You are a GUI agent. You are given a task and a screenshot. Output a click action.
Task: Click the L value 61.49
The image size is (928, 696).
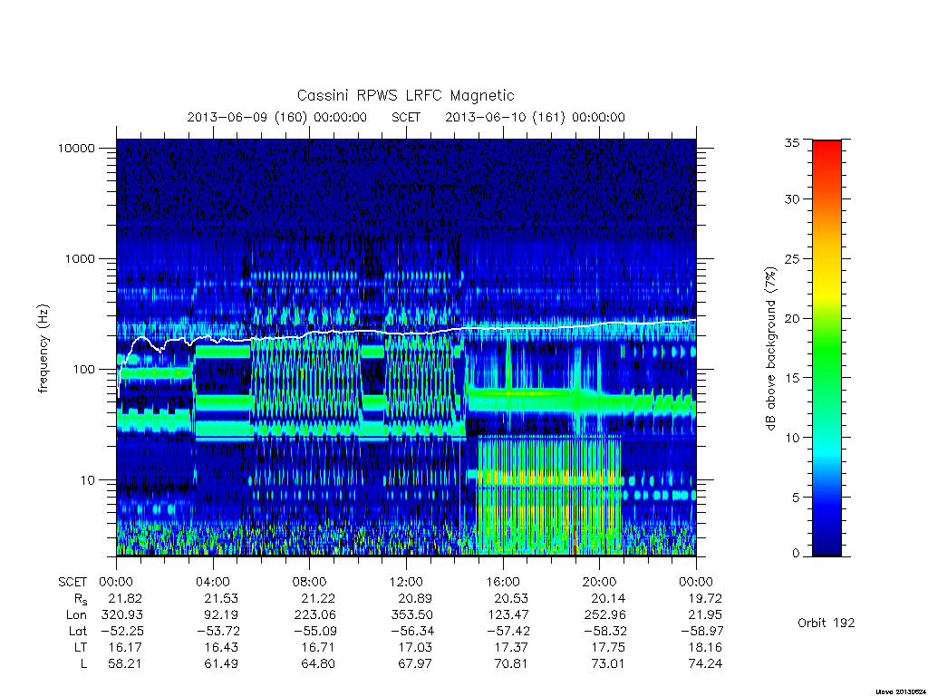221,663
